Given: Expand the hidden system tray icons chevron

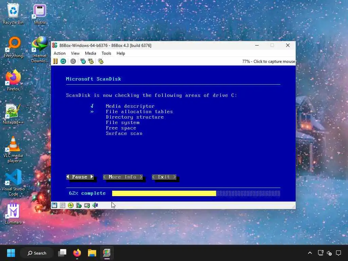Looking at the screenshot, I should click(x=310, y=253).
